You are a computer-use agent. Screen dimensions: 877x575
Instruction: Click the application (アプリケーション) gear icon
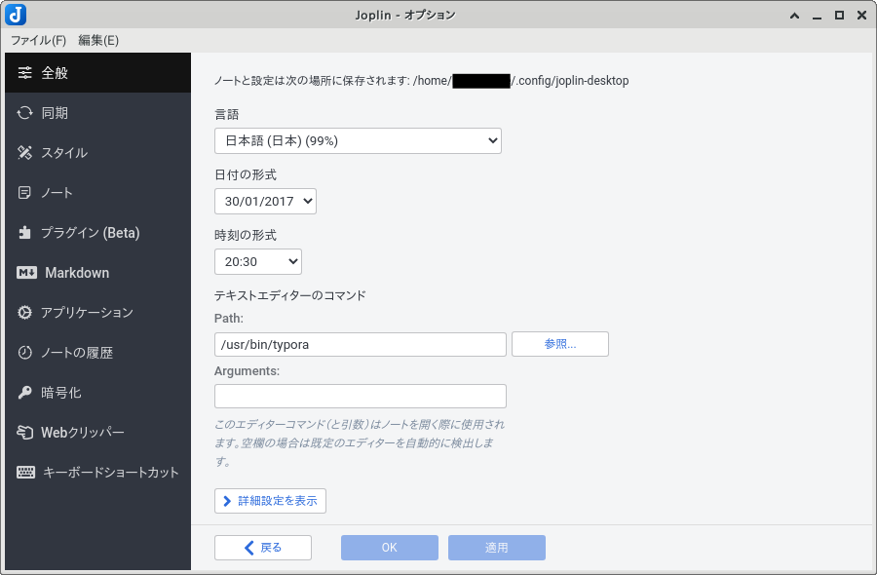pos(24,312)
